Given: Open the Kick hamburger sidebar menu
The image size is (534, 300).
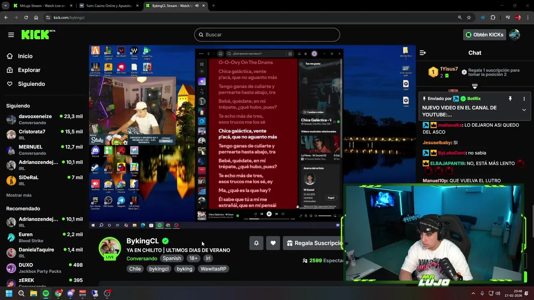Looking at the screenshot, I should [x=11, y=35].
